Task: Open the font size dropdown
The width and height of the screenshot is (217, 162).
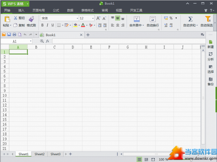Action: coord(93,18)
